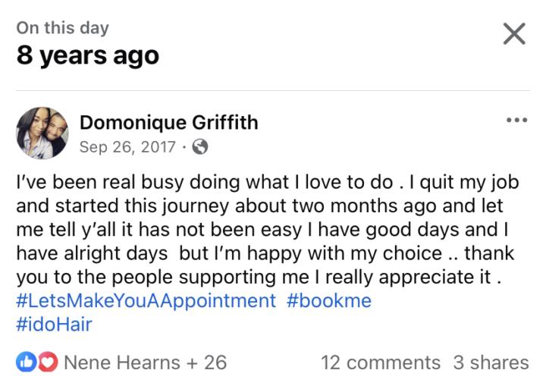This screenshot has width=546, height=389.
Task: Click the red heart Love reaction icon
Action: coord(48,362)
